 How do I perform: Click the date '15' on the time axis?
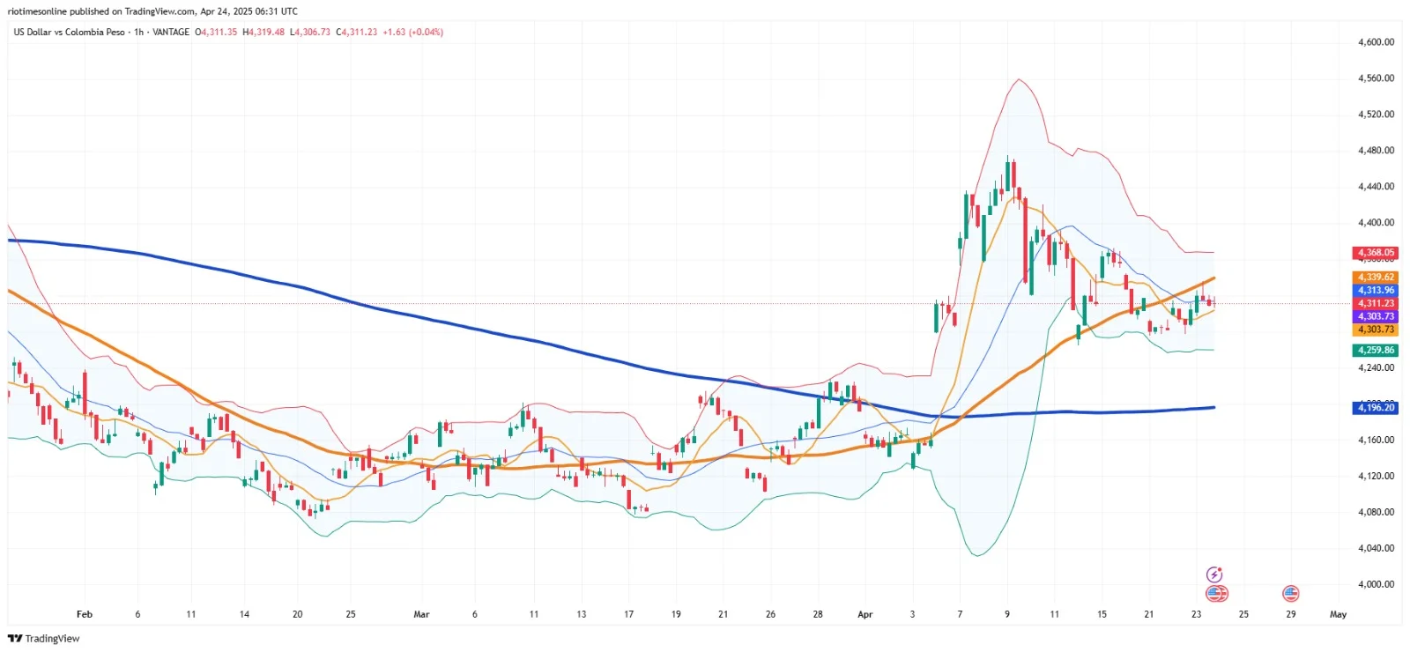[1102, 614]
